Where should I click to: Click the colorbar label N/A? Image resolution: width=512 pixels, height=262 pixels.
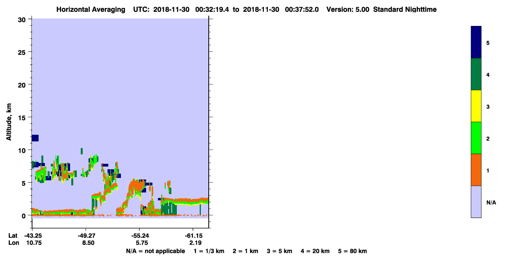coord(491,202)
